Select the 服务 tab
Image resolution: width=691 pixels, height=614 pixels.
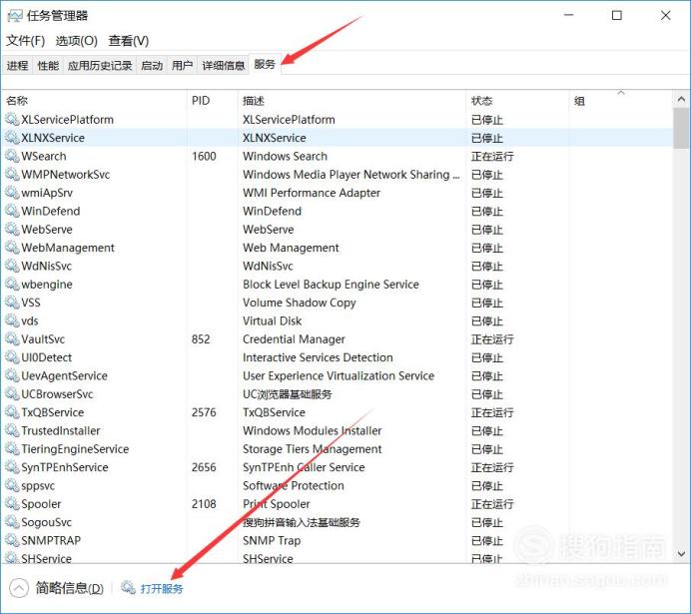[265, 64]
